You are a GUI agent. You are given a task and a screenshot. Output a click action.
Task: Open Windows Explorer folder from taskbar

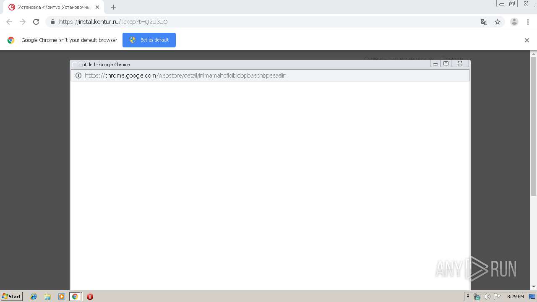(x=47, y=297)
